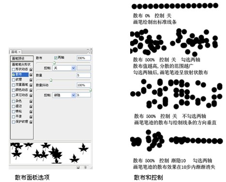The image size is (226, 182).
Task: Select the 双重画笔 row label
Action: pos(22,85)
